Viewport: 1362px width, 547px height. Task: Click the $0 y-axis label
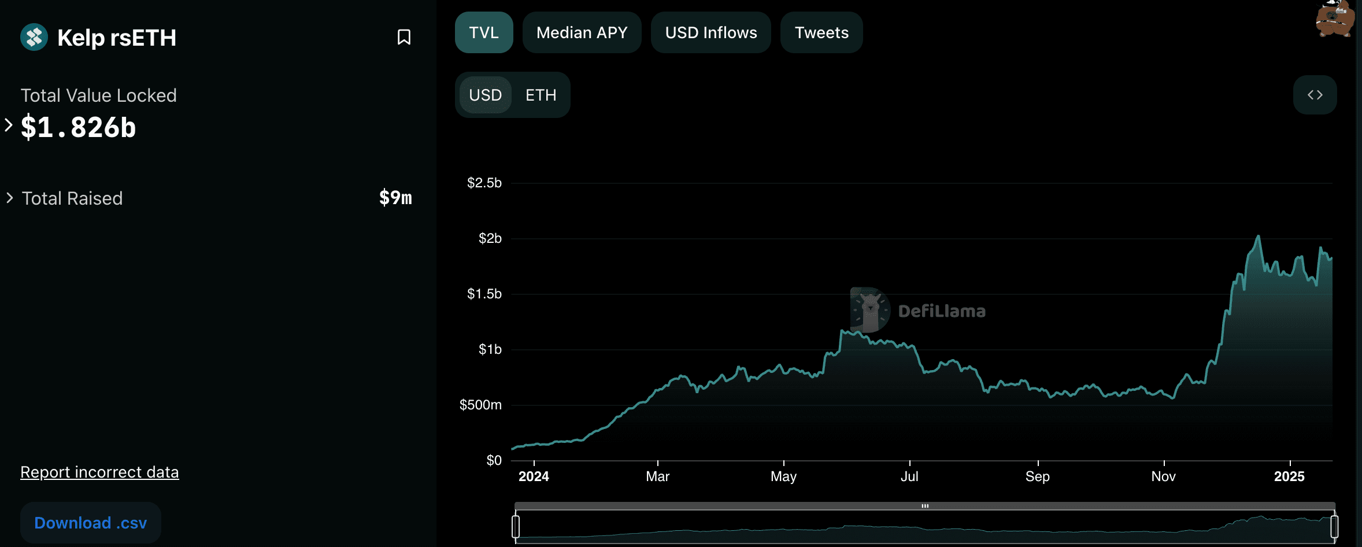[494, 460]
